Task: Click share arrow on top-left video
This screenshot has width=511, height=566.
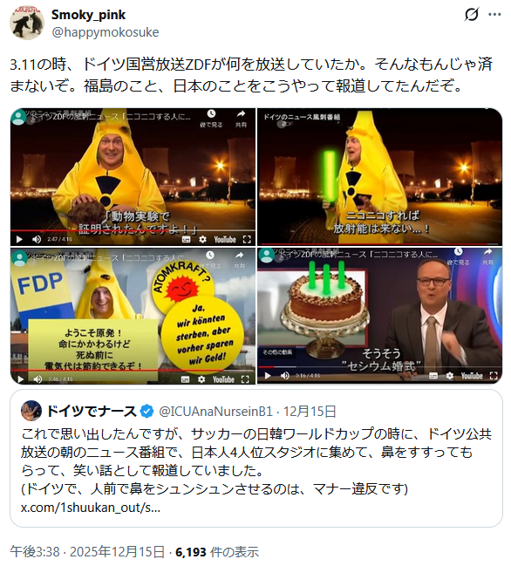Action: 241,119
